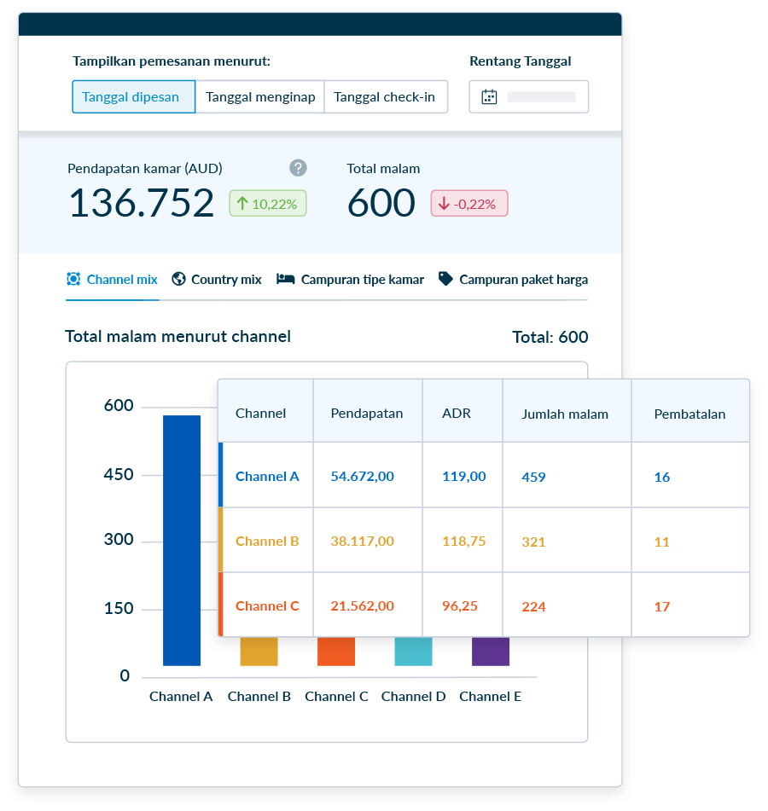
Task: Click the bed icon beside Campuran tipe kamar
Action: point(285,279)
